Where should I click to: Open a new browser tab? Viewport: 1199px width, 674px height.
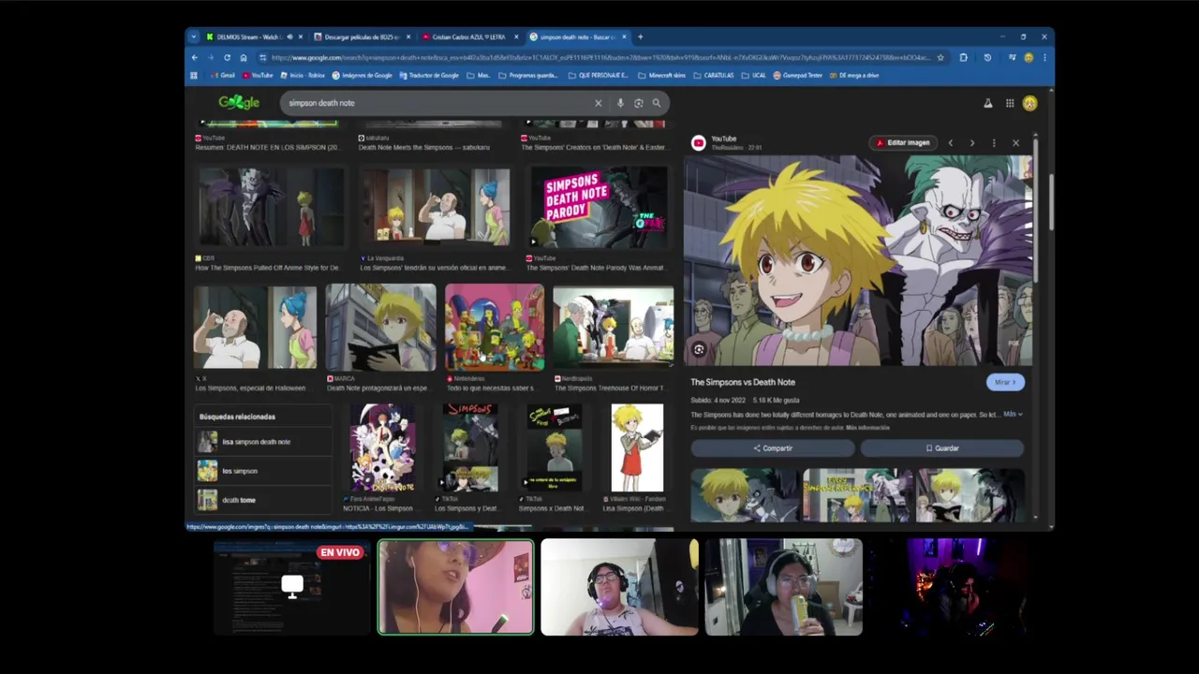[x=641, y=37]
